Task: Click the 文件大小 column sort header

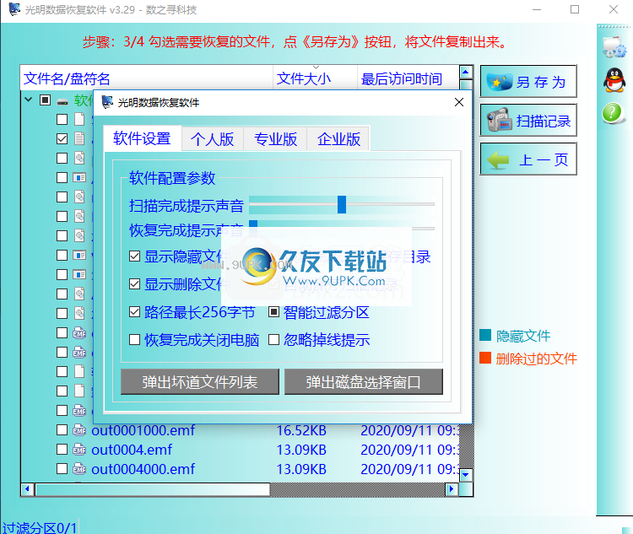Action: click(315, 78)
